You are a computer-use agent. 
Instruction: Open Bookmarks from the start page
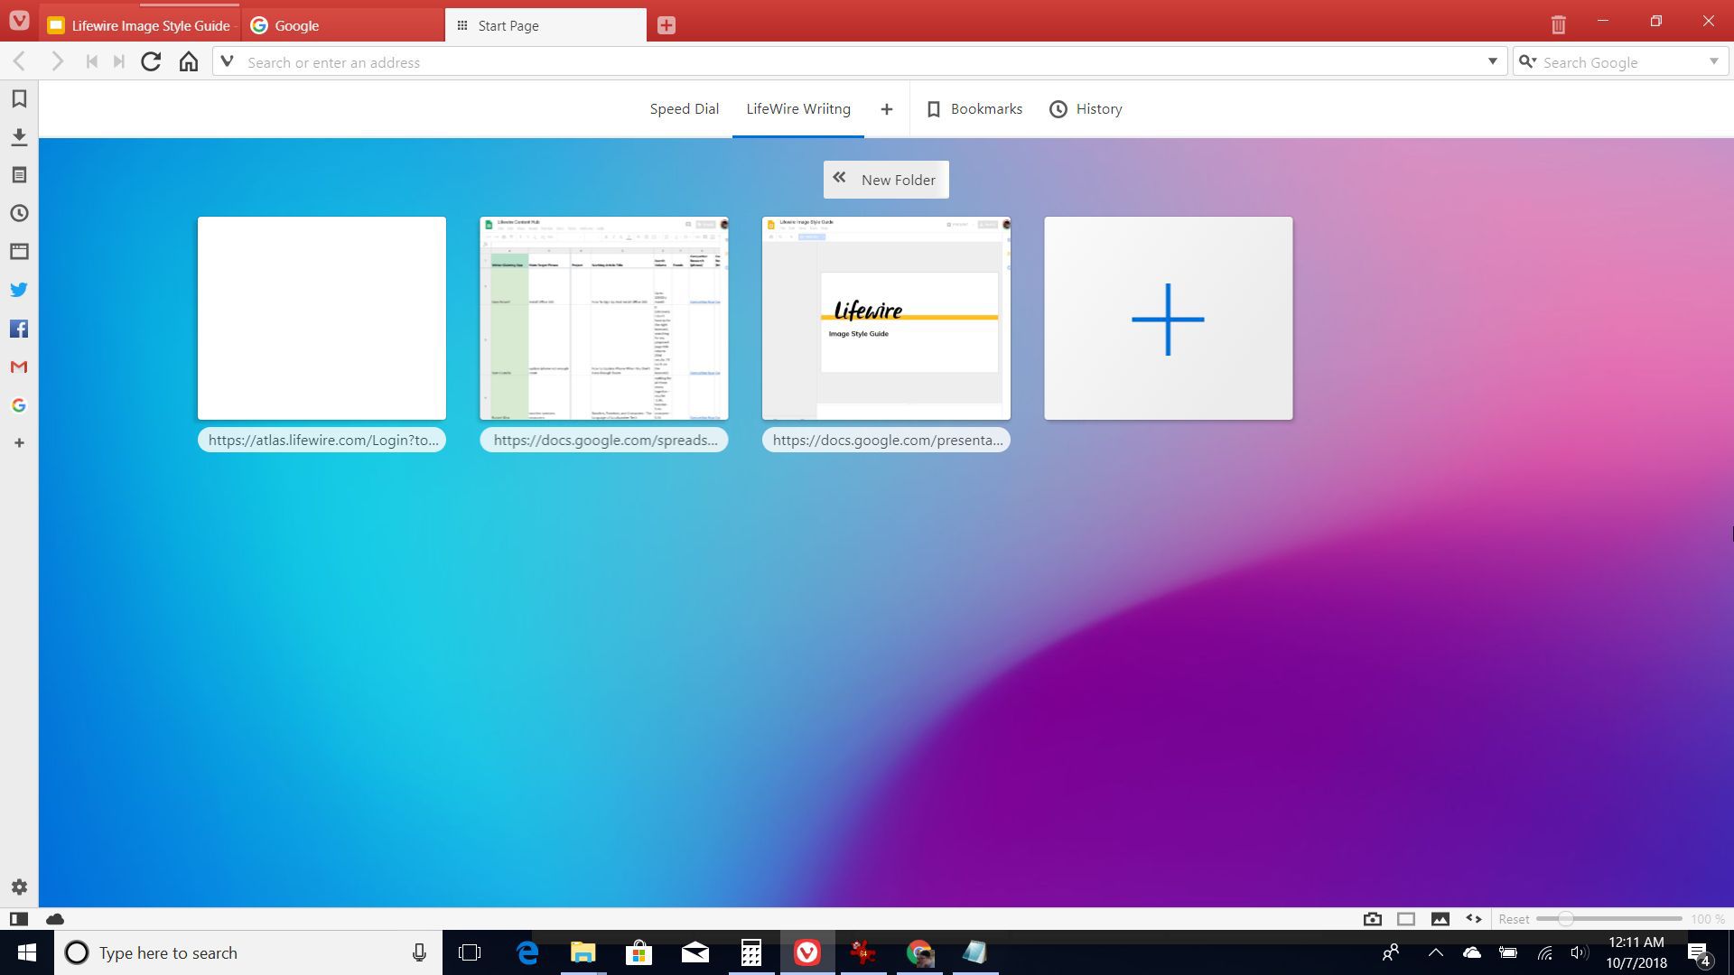(974, 109)
